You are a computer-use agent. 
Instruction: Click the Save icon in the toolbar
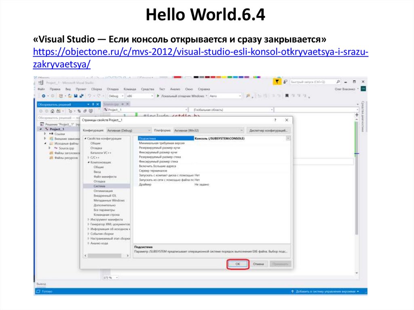76,96
